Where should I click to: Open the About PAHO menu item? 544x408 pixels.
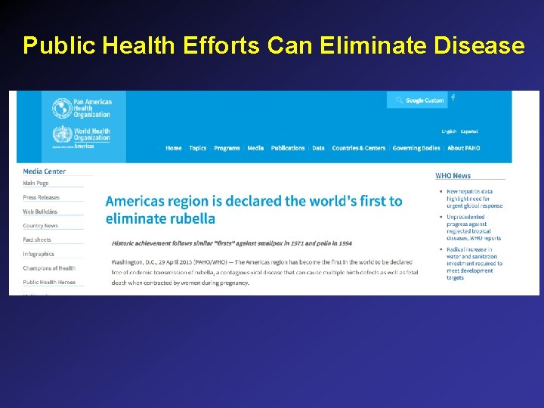click(463, 148)
